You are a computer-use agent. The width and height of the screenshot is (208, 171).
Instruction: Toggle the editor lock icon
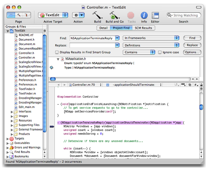tap(201, 85)
